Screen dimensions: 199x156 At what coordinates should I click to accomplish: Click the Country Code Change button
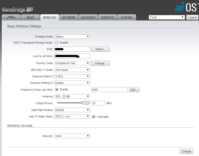[x=100, y=63]
